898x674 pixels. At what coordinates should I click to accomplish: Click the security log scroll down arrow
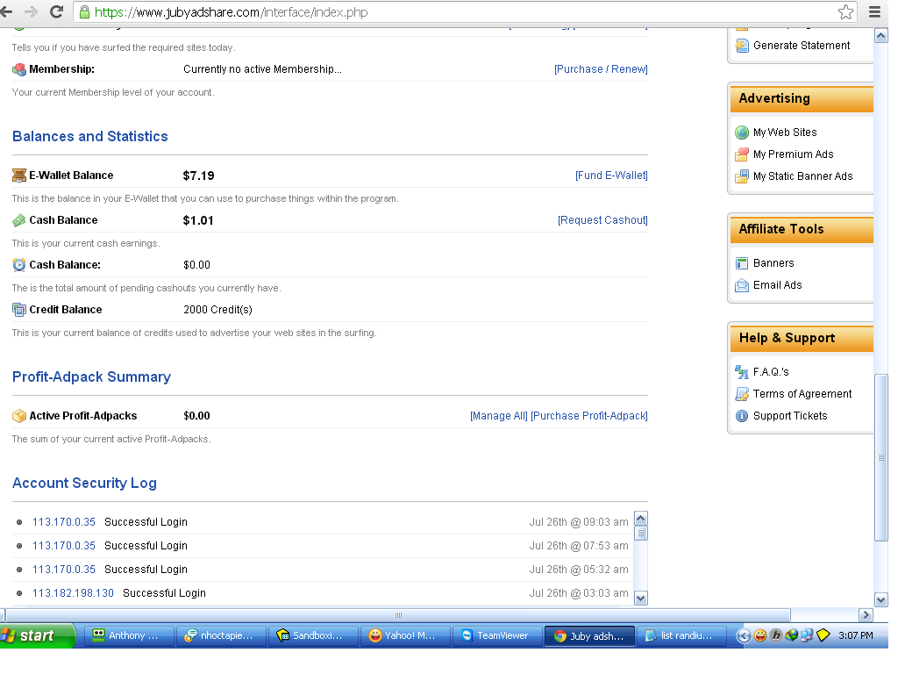pyautogui.click(x=641, y=598)
